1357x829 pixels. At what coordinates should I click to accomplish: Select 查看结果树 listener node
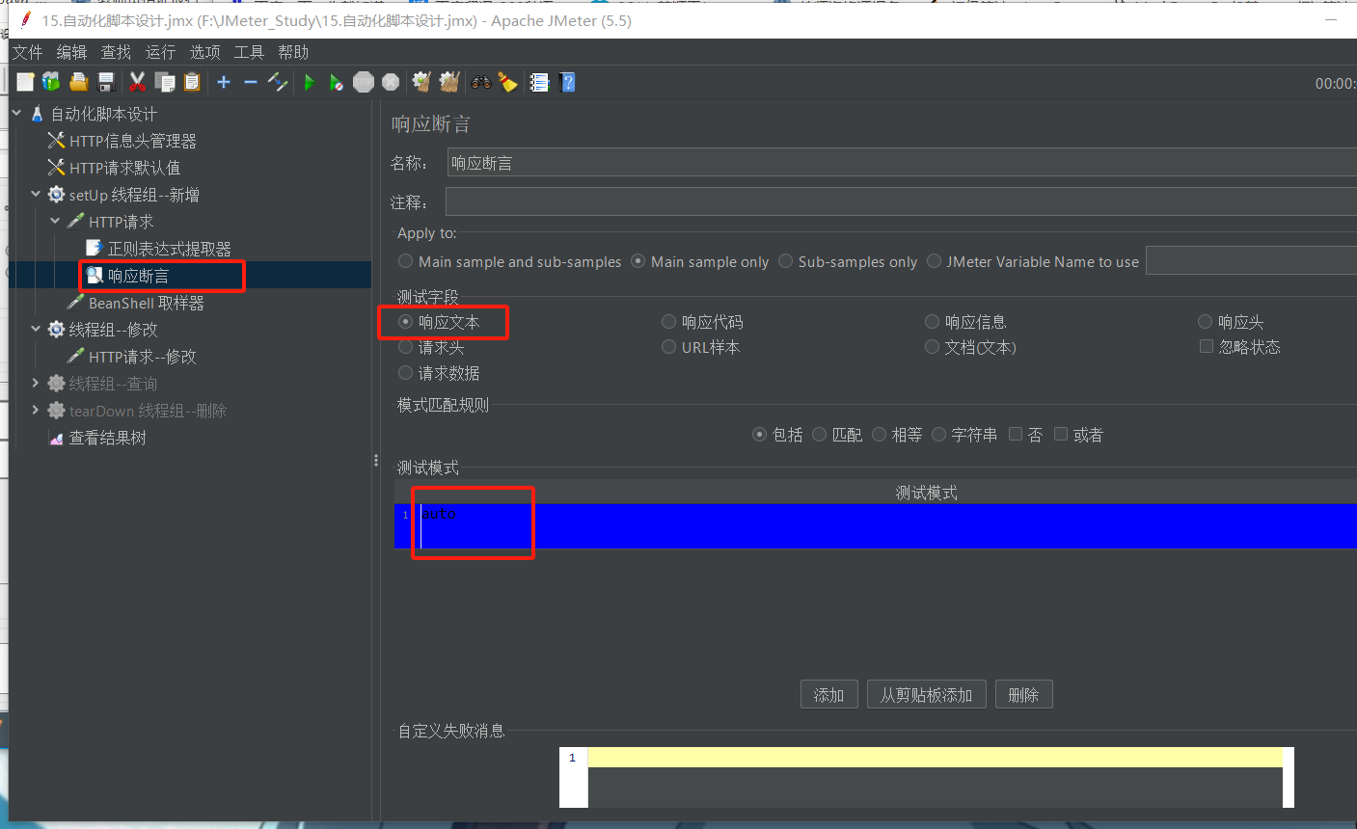click(x=107, y=438)
